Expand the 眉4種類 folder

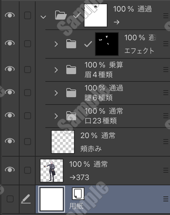(x=56, y=70)
